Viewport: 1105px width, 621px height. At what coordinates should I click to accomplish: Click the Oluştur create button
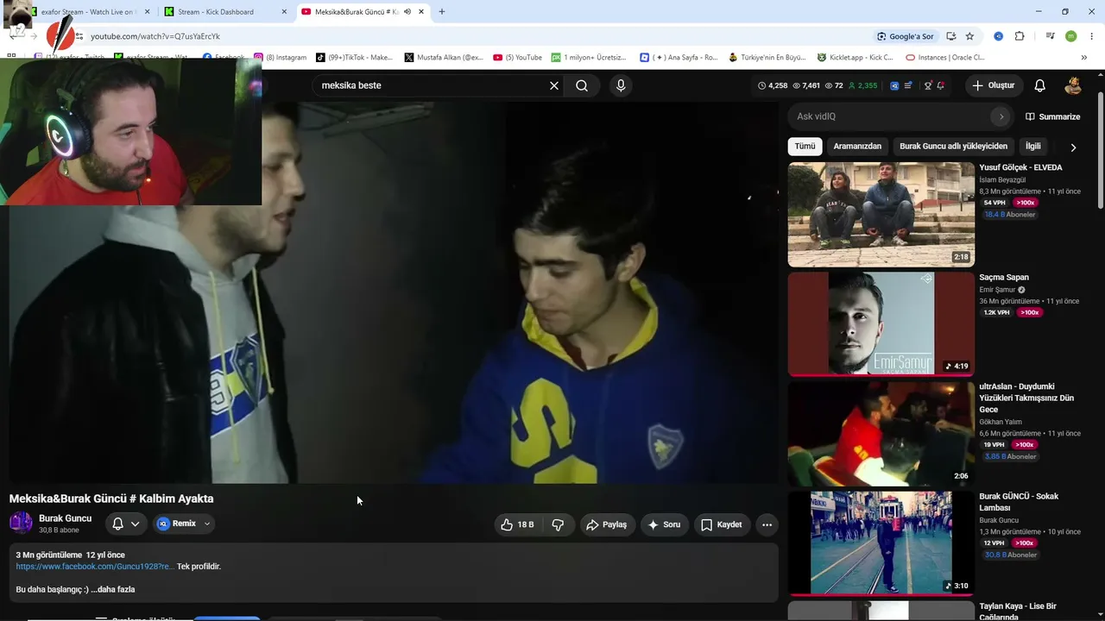point(994,85)
